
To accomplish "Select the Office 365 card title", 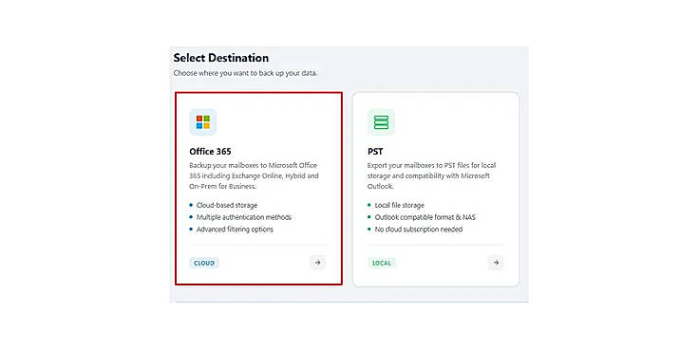I will pyautogui.click(x=211, y=152).
